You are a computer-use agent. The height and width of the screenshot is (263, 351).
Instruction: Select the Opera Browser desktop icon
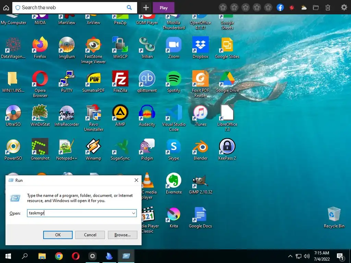click(40, 84)
